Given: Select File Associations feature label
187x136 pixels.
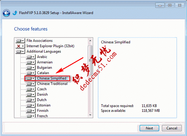Looking at the screenshot, I should coord(39,41).
